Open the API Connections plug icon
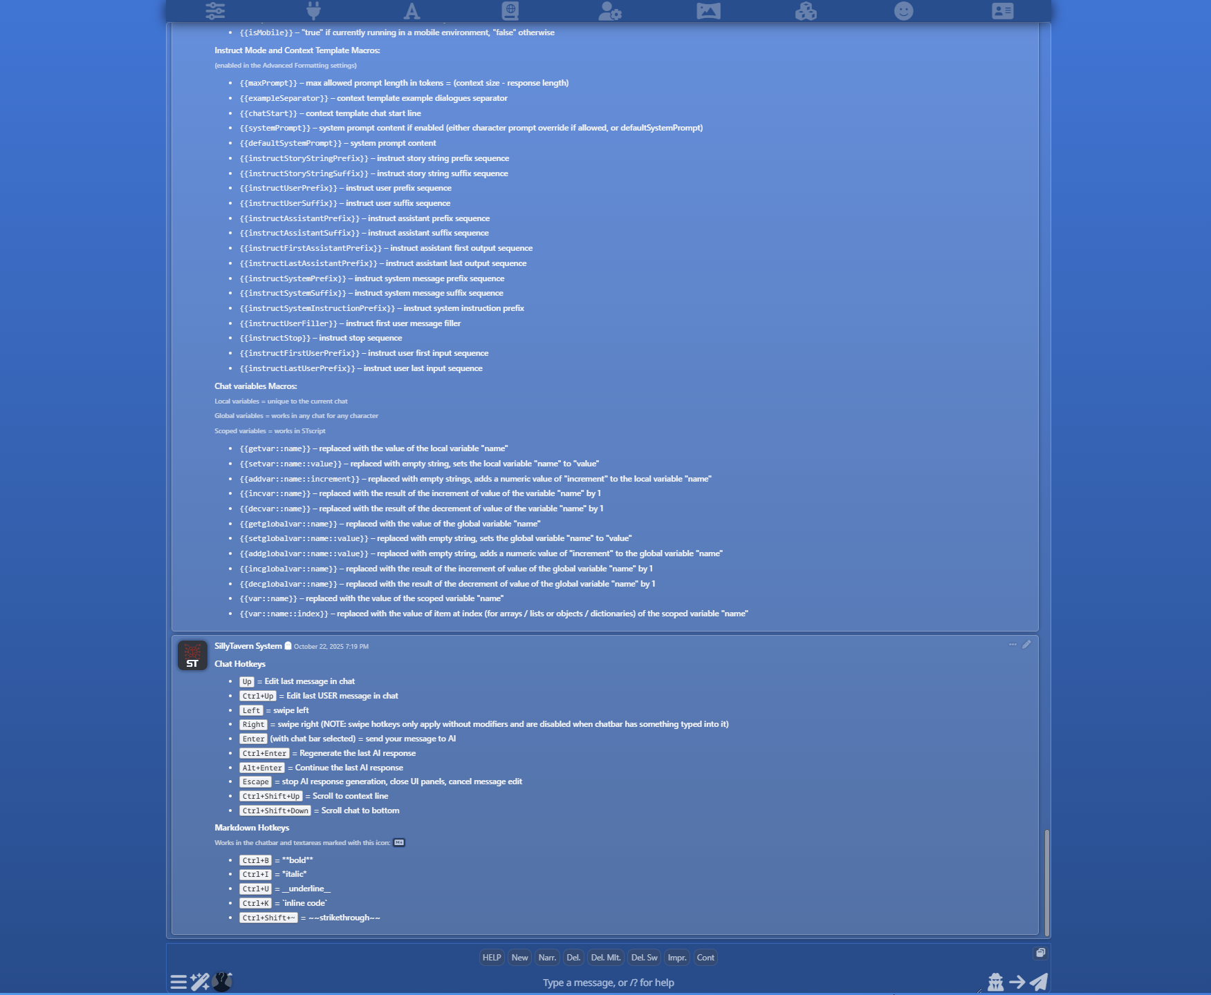Viewport: 1211px width, 995px height. tap(313, 11)
